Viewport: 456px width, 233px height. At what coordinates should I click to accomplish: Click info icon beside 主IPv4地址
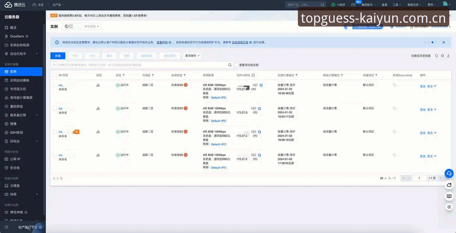point(253,75)
